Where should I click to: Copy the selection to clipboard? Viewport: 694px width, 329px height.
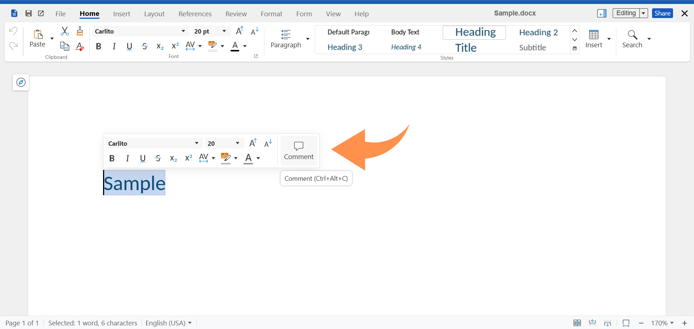65,46
